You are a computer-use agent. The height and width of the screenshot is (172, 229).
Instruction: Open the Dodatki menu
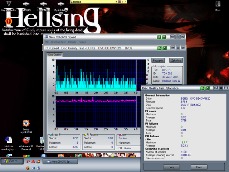(72, 42)
